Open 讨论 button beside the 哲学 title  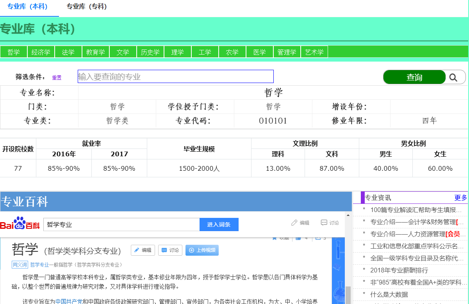(x=170, y=250)
